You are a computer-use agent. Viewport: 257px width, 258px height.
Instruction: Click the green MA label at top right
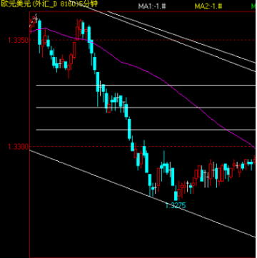click(x=253, y=6)
